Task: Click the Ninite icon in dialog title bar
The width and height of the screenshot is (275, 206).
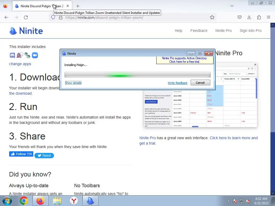Action: (x=64, y=53)
